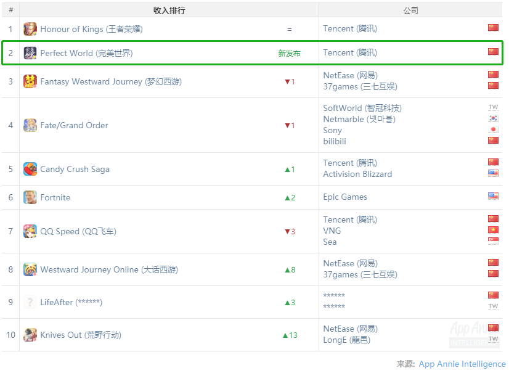Open the App Annie Intelligence source link
Screen dimensions: 509x373
462,364
